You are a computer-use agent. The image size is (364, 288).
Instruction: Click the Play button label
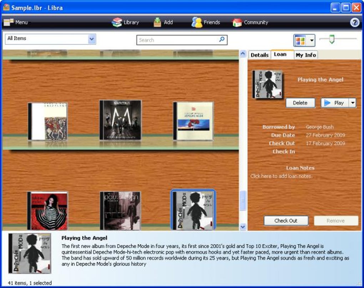tap(339, 103)
